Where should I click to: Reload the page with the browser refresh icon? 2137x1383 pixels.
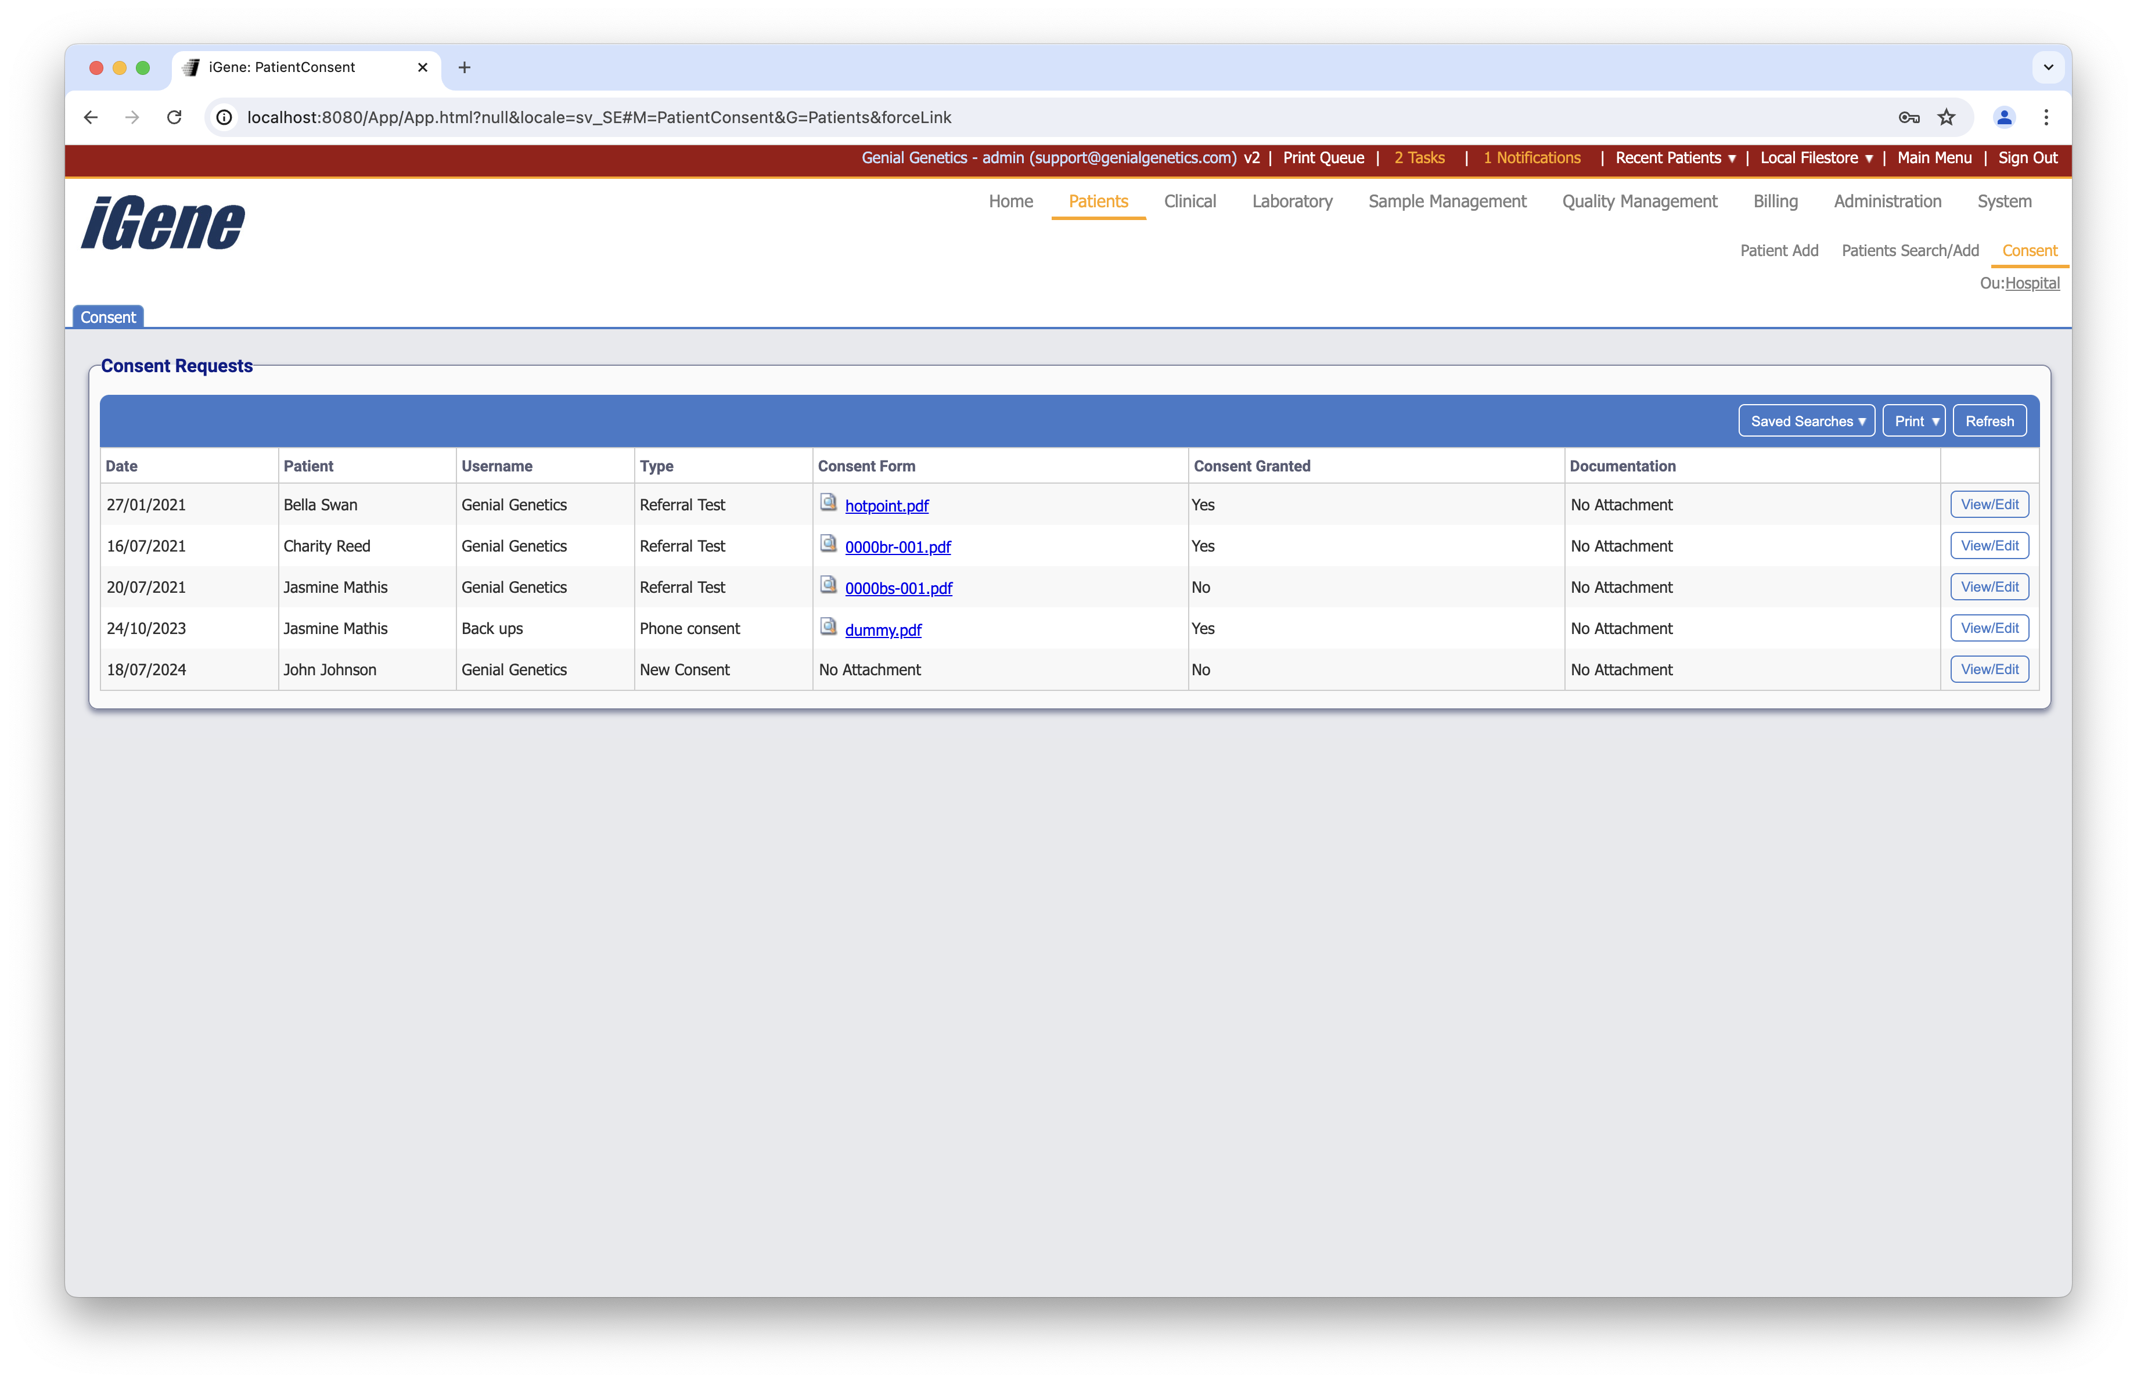click(x=174, y=117)
